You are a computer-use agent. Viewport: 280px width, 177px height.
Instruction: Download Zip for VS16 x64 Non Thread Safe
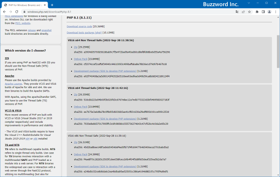75,47
